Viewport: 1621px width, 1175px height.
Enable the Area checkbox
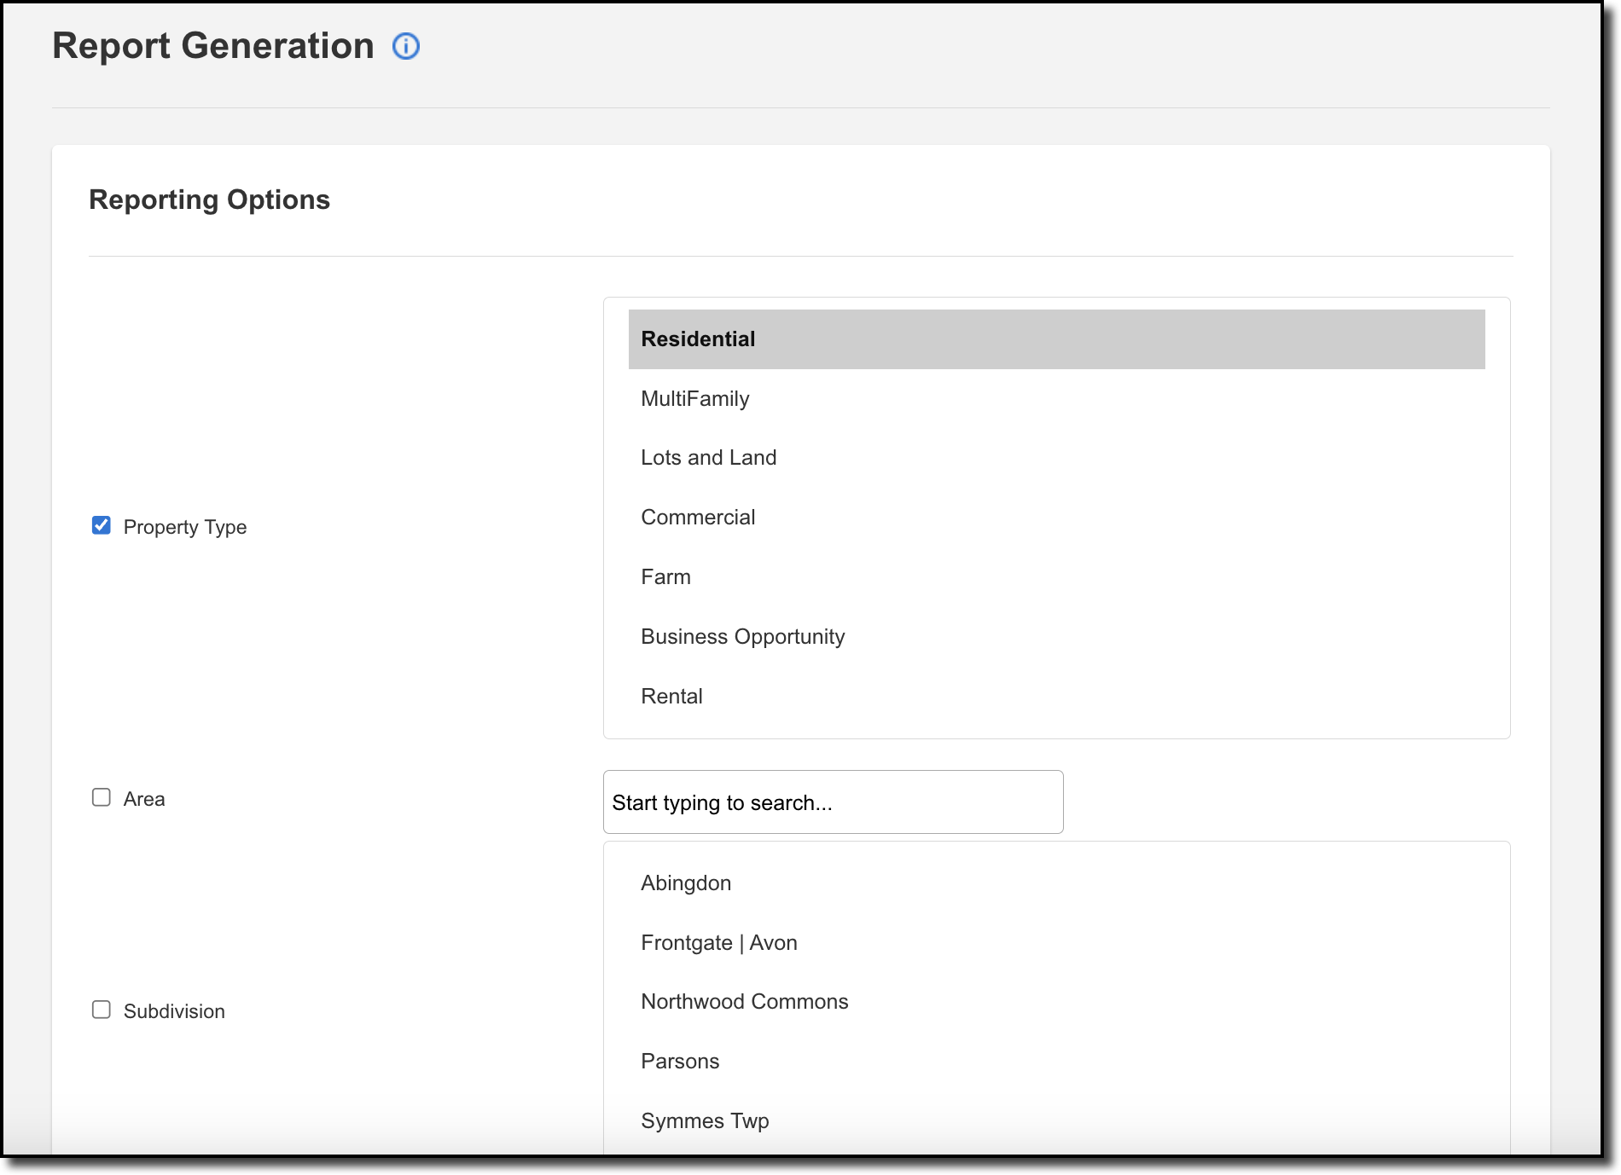coord(102,797)
